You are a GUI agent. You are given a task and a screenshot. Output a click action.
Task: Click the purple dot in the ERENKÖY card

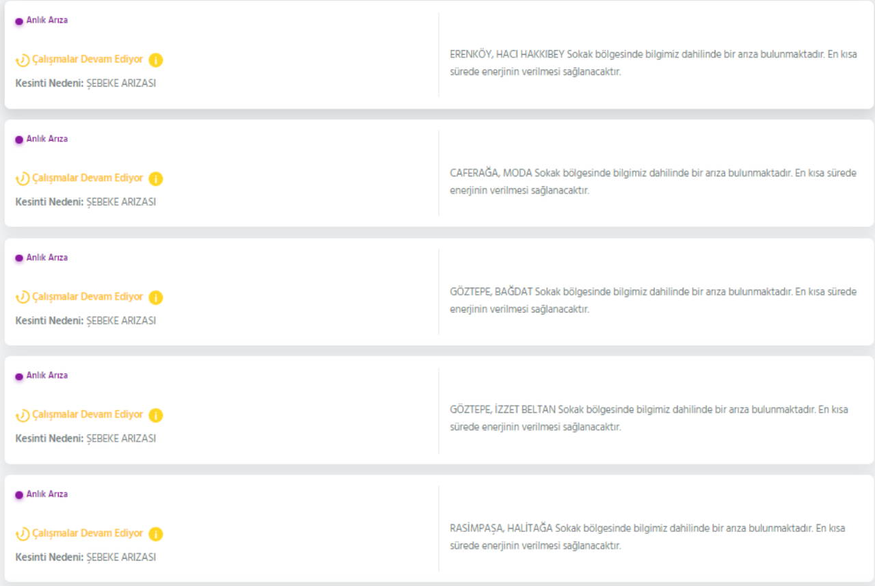19,21
